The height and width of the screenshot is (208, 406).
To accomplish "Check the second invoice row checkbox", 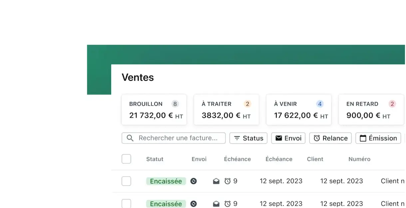I will [x=126, y=203].
